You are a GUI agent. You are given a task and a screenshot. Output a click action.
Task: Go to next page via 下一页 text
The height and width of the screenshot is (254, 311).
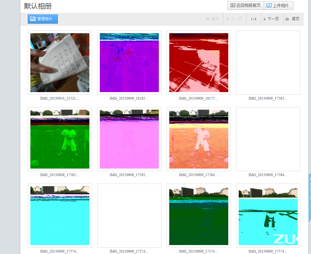[273, 19]
